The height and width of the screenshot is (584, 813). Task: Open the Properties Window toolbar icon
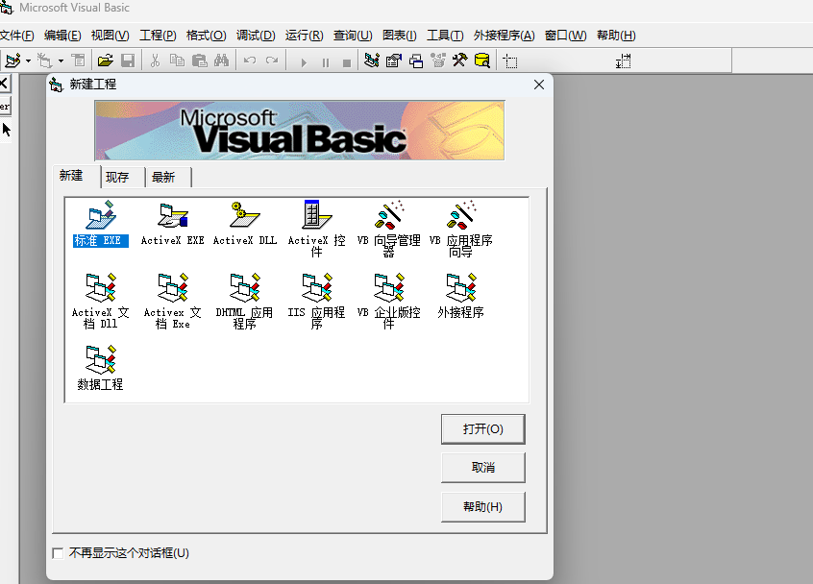point(394,61)
